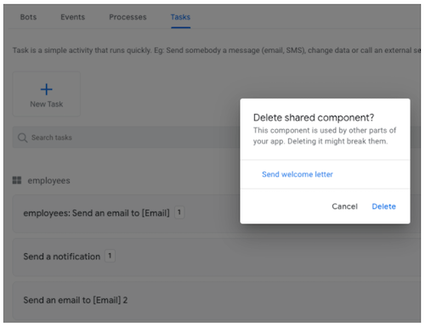Click the employees table grid icon
425x328 pixels.
[x=17, y=180]
